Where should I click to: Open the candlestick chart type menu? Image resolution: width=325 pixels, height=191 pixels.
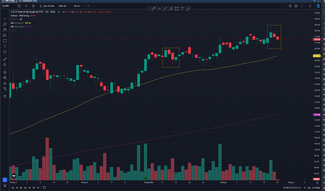[x=33, y=6]
